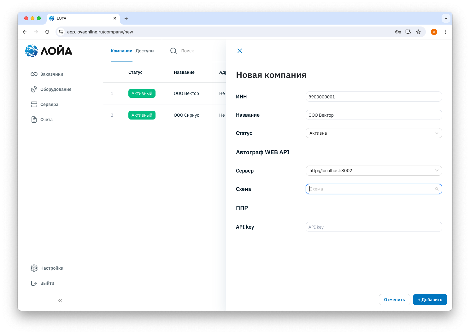Open the Статус dropdown

[x=374, y=133]
